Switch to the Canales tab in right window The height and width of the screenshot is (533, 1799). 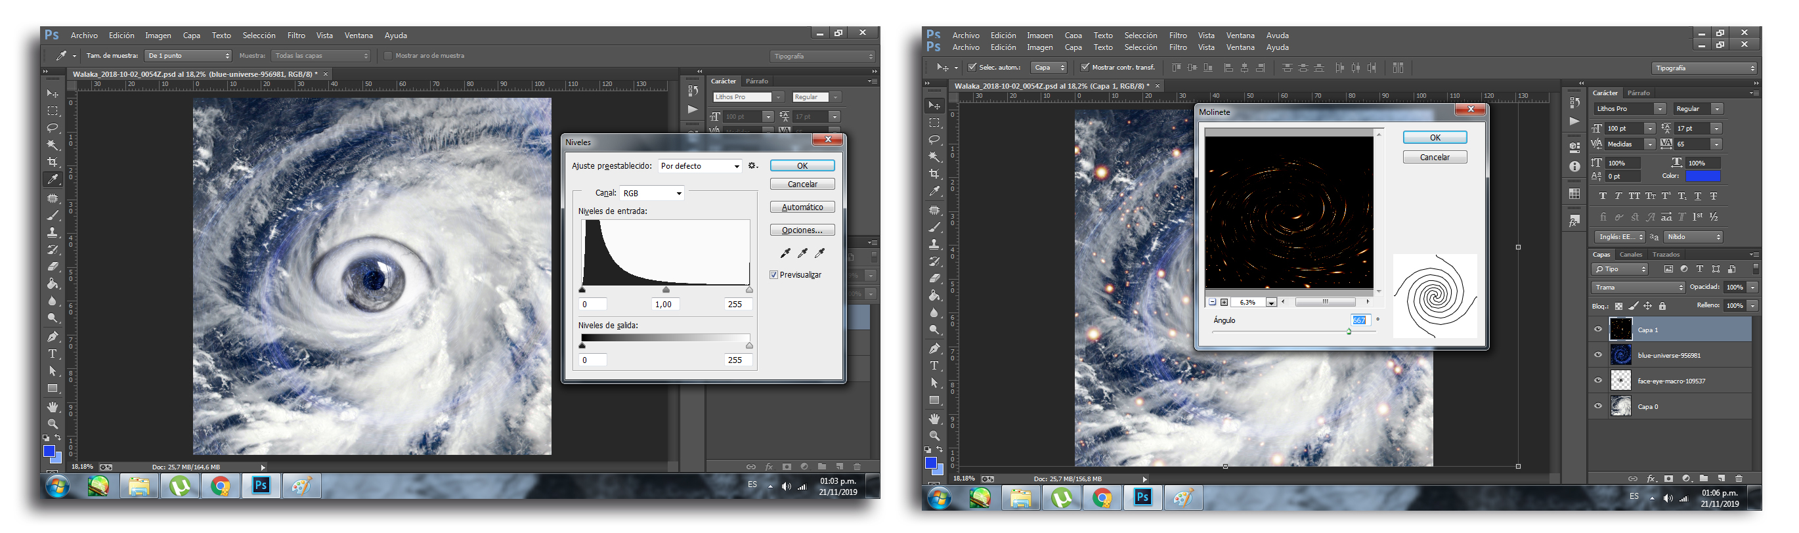click(1631, 254)
